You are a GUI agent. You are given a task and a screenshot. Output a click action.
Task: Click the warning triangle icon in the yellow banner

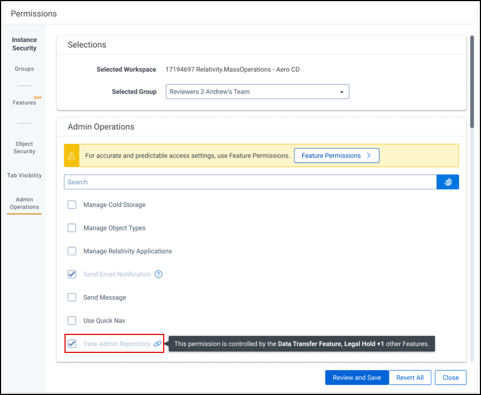[71, 155]
